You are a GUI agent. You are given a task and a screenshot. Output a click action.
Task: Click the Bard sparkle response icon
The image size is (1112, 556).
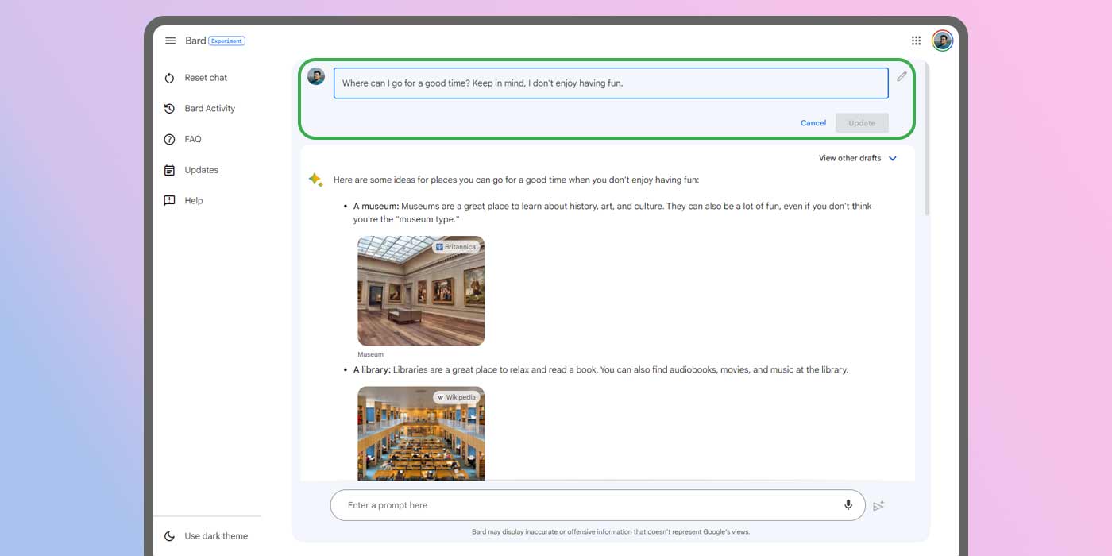tap(315, 180)
